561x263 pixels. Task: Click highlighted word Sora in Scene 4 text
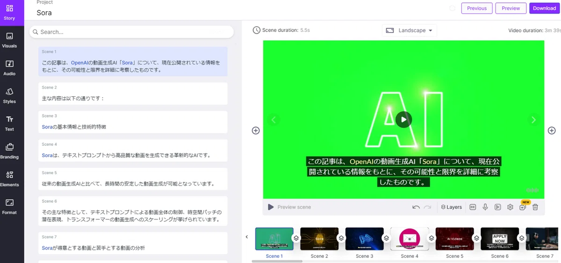pos(47,155)
